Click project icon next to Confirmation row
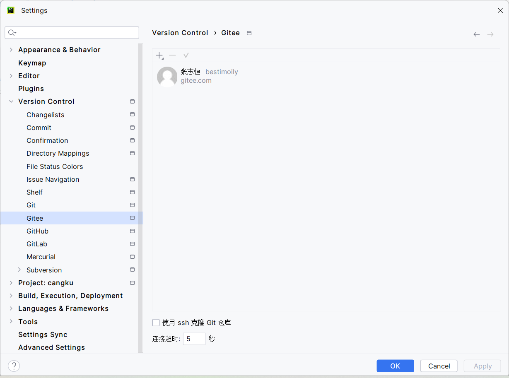 coord(133,140)
